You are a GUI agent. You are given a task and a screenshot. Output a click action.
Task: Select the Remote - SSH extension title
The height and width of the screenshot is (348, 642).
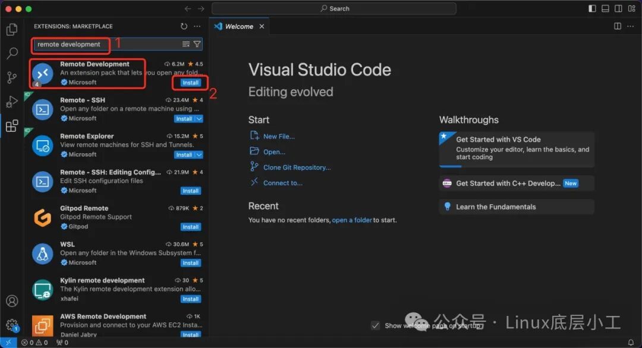(x=82, y=100)
